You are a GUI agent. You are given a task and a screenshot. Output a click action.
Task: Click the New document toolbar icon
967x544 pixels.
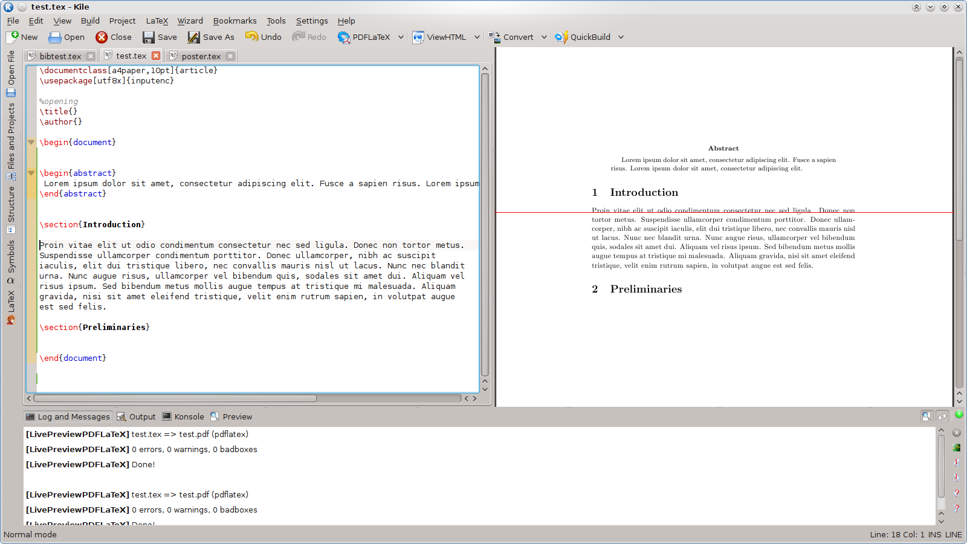pyautogui.click(x=12, y=37)
